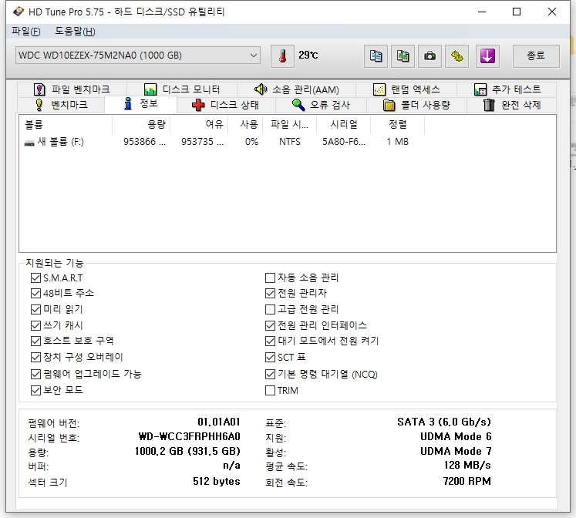This screenshot has width=576, height=518.
Task: Toggle the SCT 표 checkbox
Action: [x=270, y=357]
